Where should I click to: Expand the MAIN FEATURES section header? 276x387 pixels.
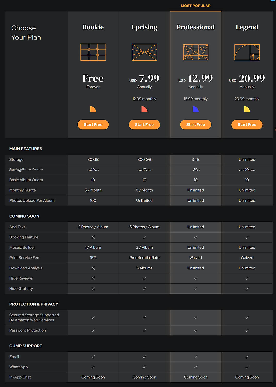(26, 149)
